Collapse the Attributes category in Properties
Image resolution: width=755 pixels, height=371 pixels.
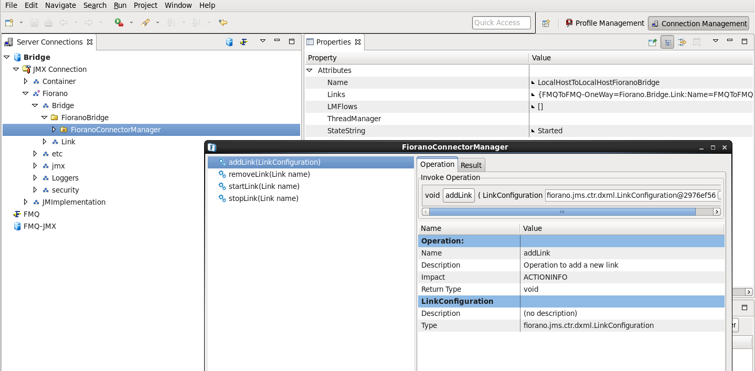pos(310,70)
